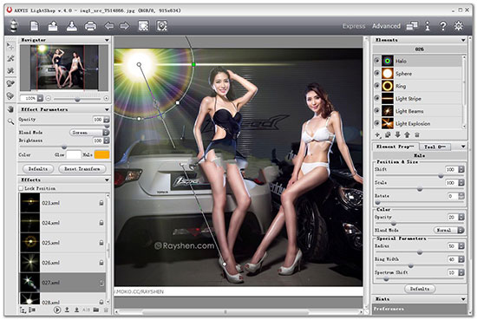477x320 pixels.
Task: Enable the Lock Position checkbox
Action: tap(21, 188)
